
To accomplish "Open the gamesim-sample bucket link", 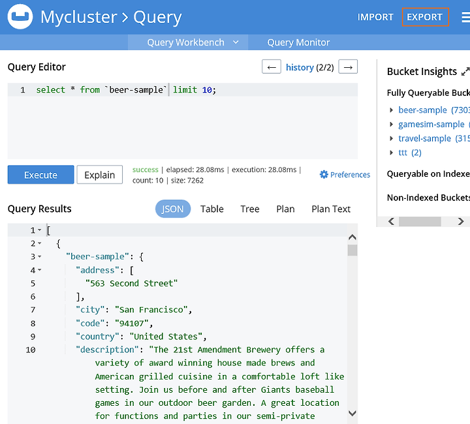I will [x=431, y=125].
